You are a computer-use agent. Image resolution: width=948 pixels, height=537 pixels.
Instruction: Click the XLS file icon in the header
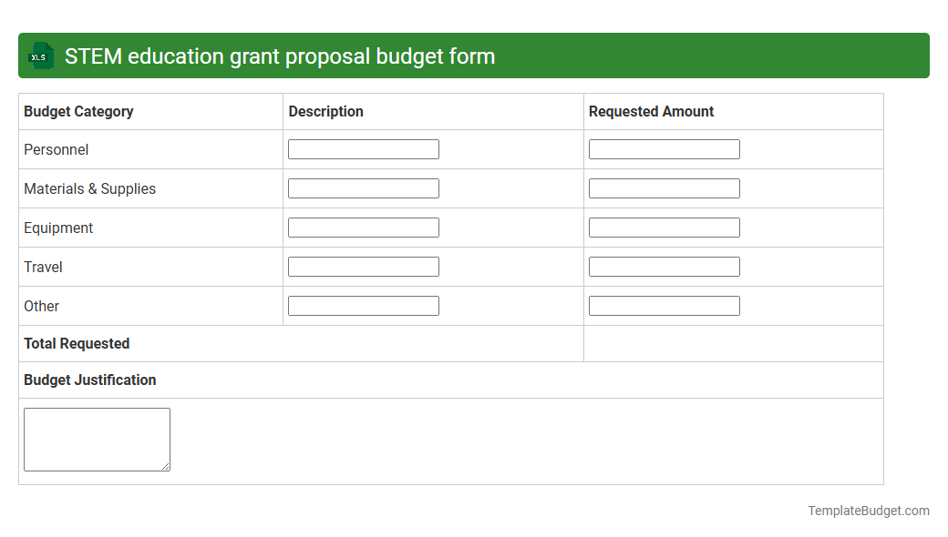click(40, 56)
